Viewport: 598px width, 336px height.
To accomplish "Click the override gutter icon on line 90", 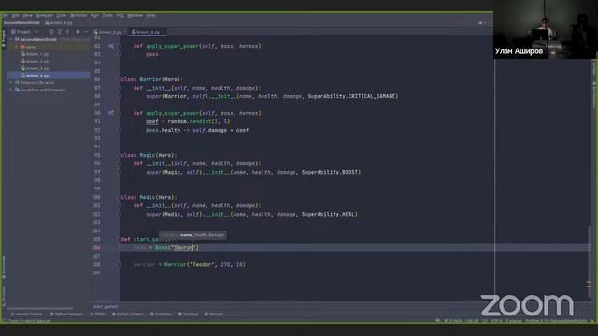I will (111, 113).
